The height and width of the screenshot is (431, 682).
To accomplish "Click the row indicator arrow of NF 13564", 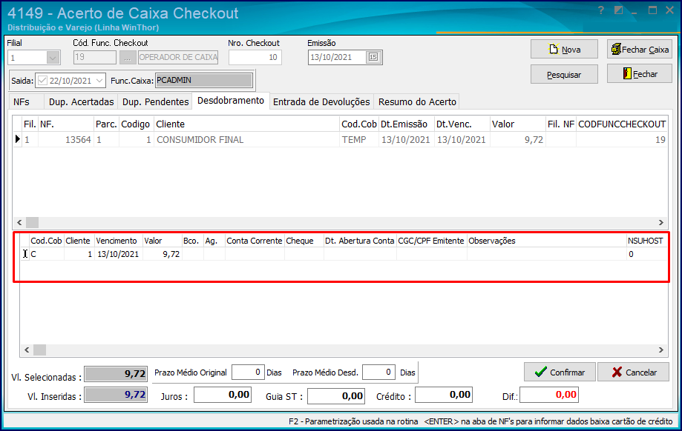I will coord(17,139).
